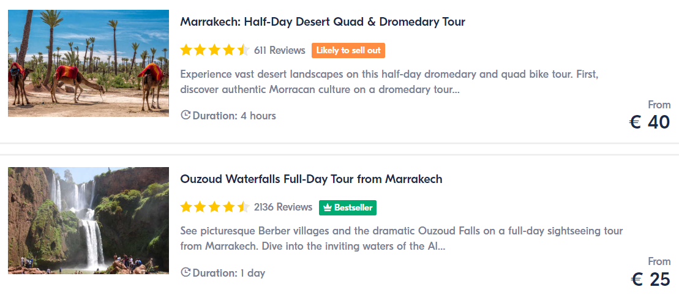Viewport: 679px width, 295px height.
Task: Click star rating of Ouzoud tour
Action: tap(215, 207)
